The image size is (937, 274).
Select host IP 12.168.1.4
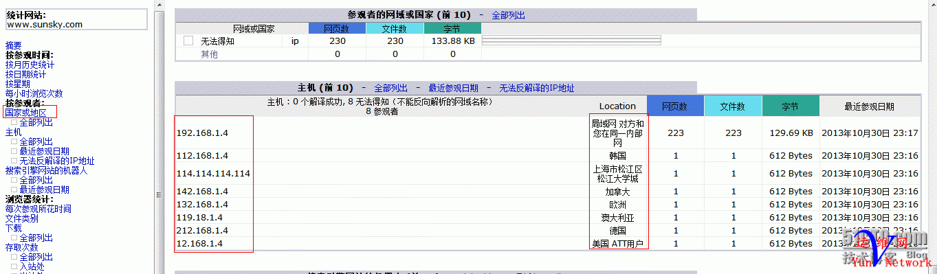(x=199, y=244)
